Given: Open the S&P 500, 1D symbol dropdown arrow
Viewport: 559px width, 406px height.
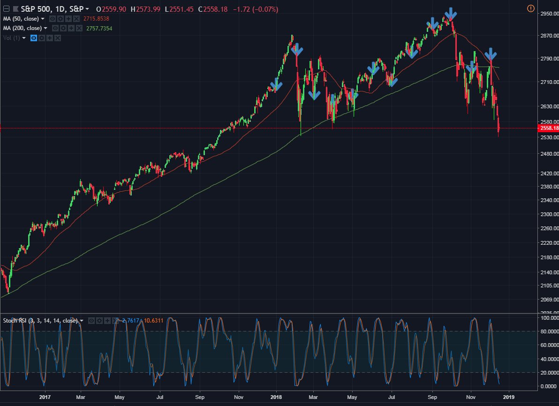Looking at the screenshot, I should tap(87, 9).
